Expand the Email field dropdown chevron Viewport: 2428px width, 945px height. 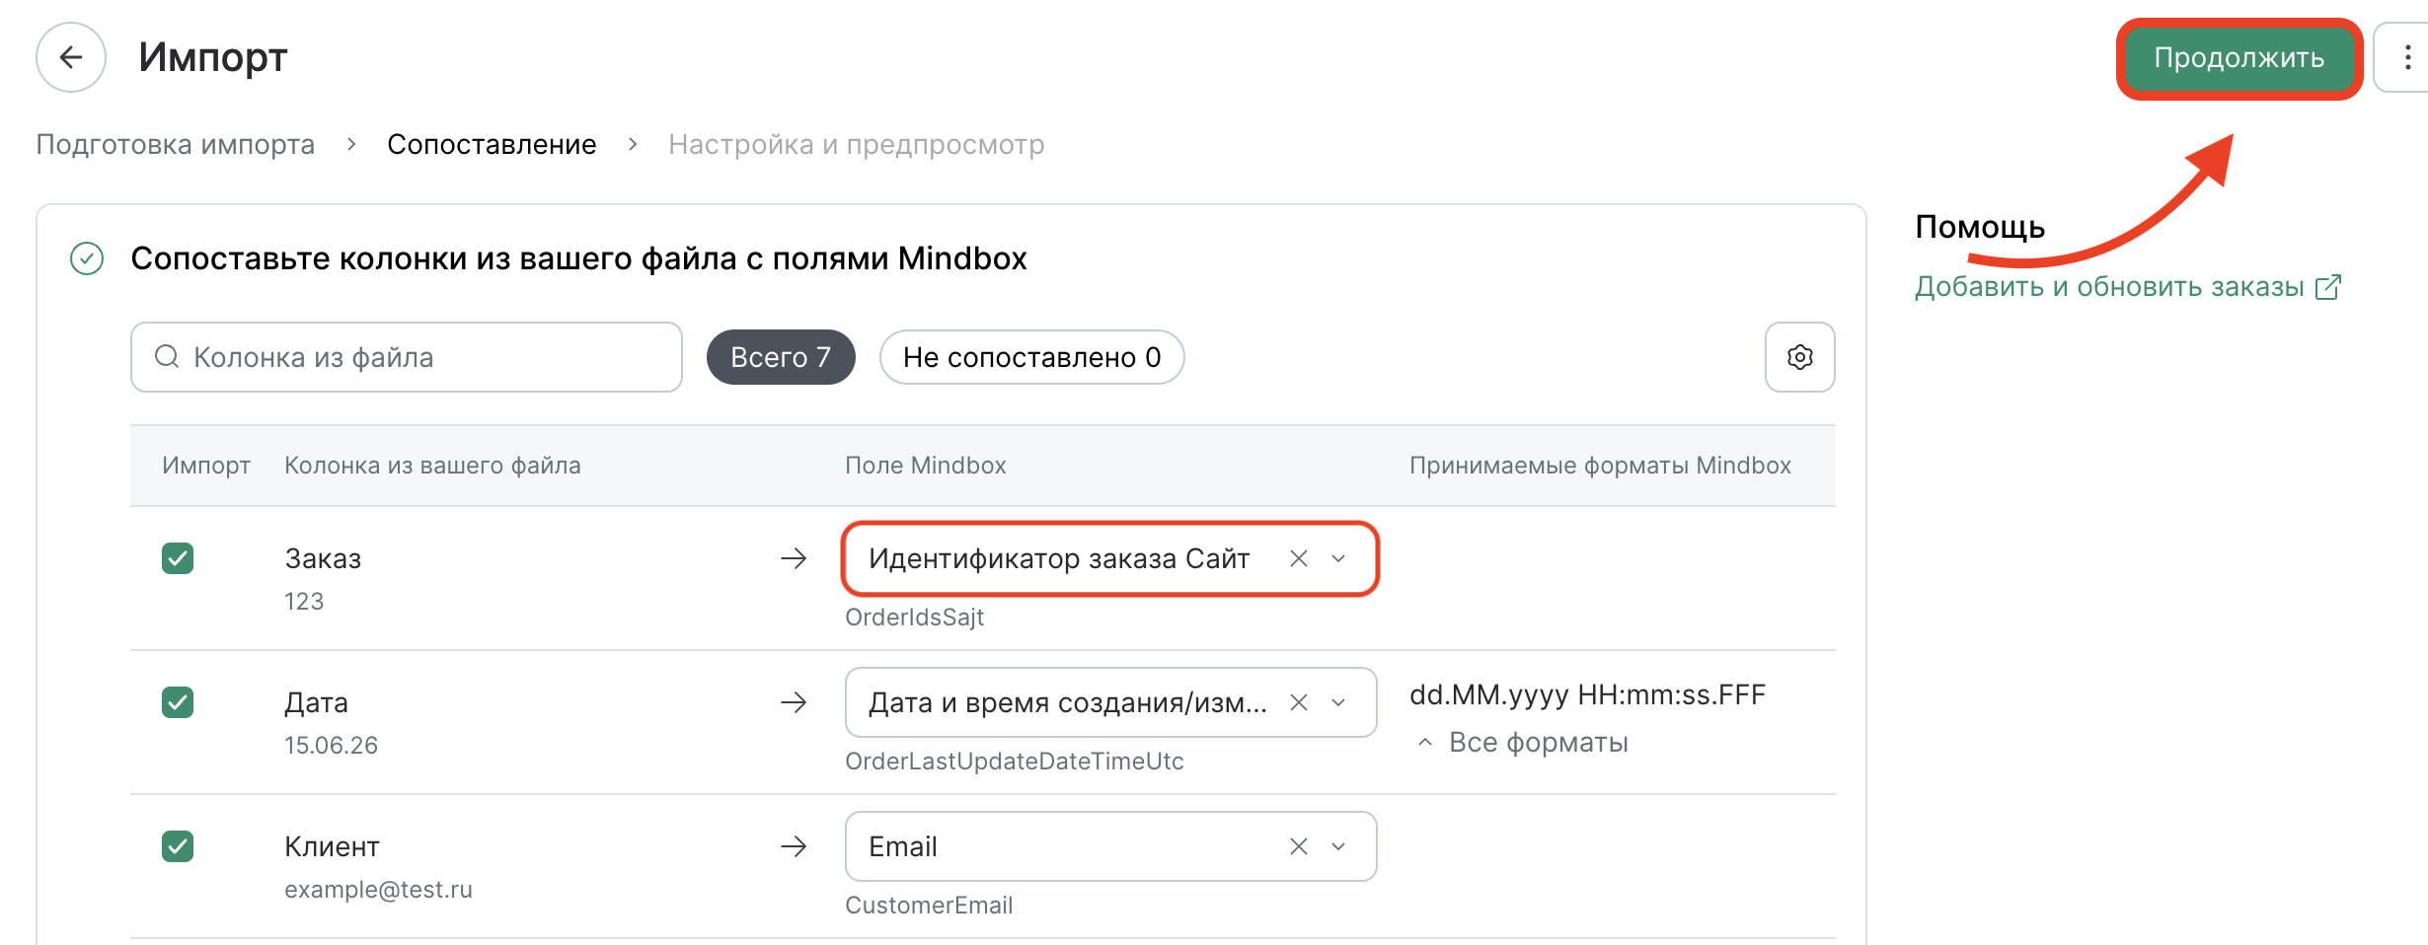click(x=1338, y=846)
